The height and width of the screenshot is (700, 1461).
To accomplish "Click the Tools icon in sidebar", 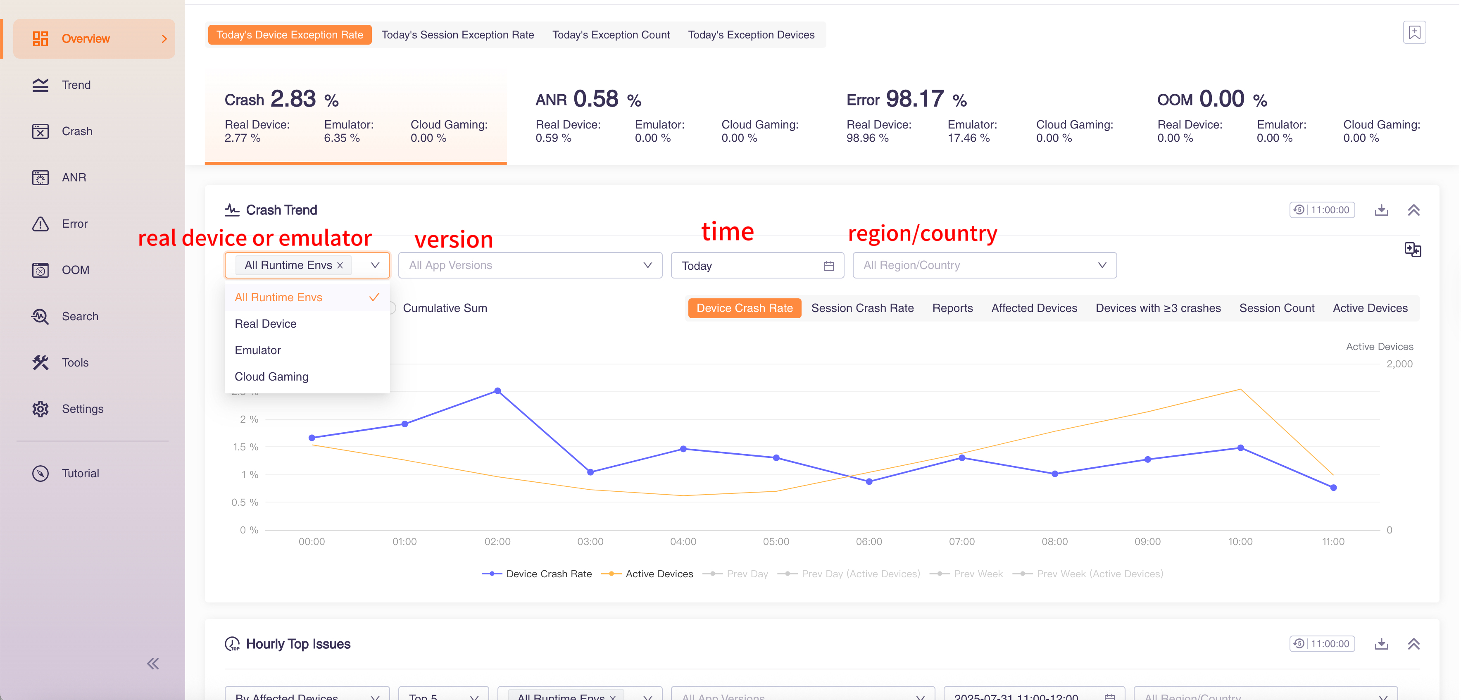I will point(40,362).
